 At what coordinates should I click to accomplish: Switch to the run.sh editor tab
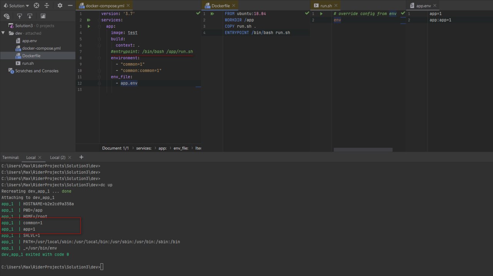326,6
